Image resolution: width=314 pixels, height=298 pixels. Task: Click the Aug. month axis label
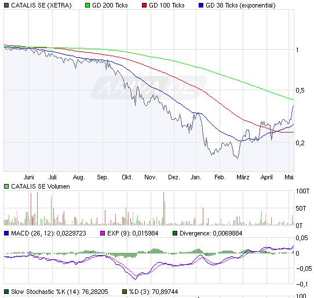point(79,178)
